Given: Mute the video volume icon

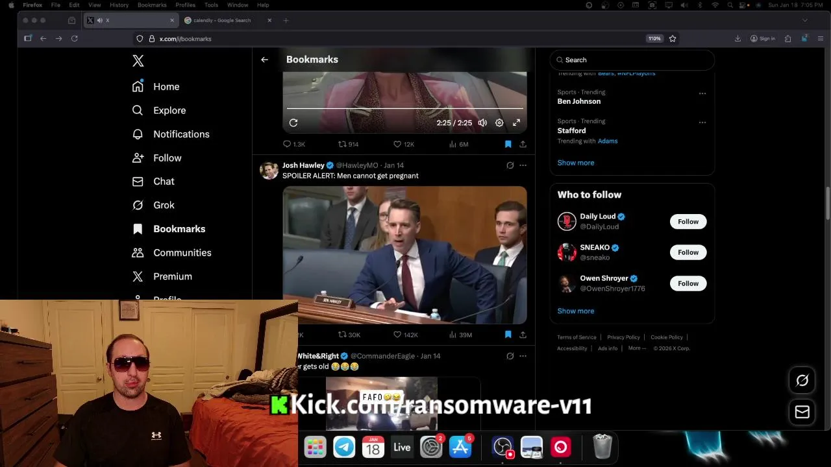Looking at the screenshot, I should pos(482,123).
